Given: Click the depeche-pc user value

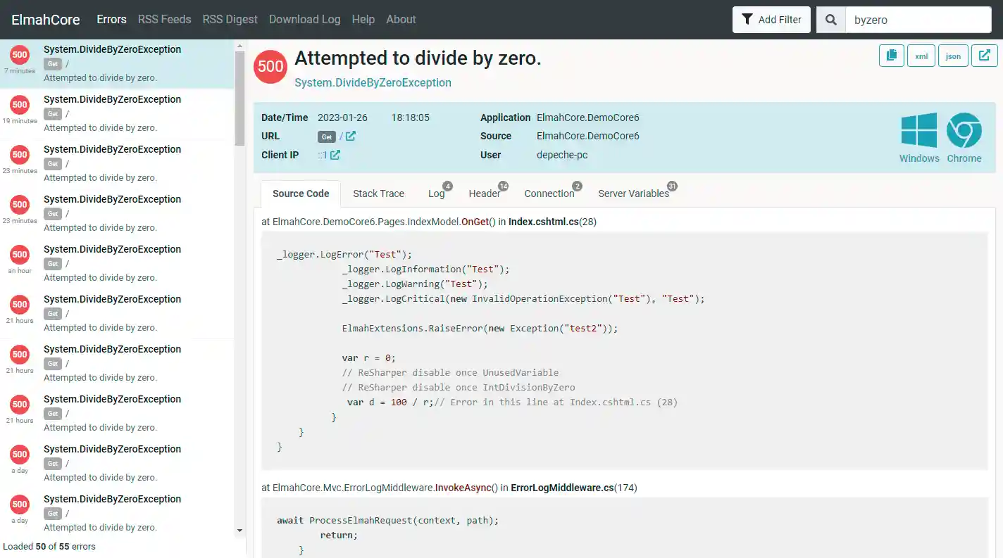Looking at the screenshot, I should click(x=562, y=155).
